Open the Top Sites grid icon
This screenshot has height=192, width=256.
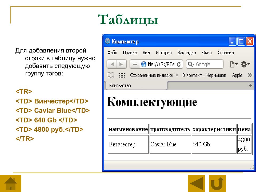tap(122, 75)
